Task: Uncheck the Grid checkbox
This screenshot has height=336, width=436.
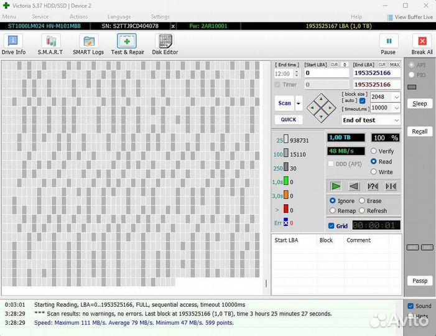Action: coord(332,226)
